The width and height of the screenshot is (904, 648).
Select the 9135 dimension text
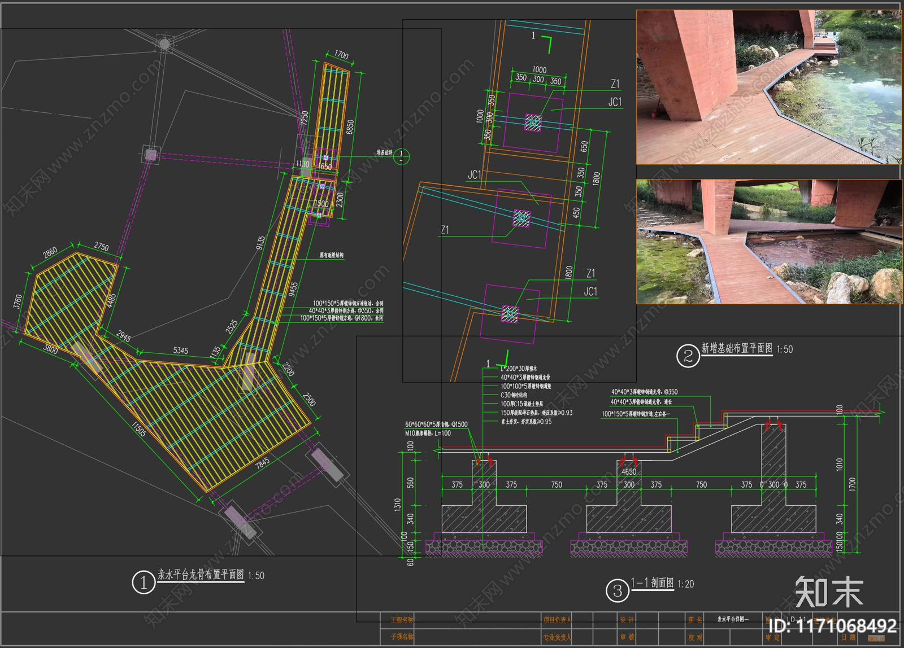coord(260,243)
